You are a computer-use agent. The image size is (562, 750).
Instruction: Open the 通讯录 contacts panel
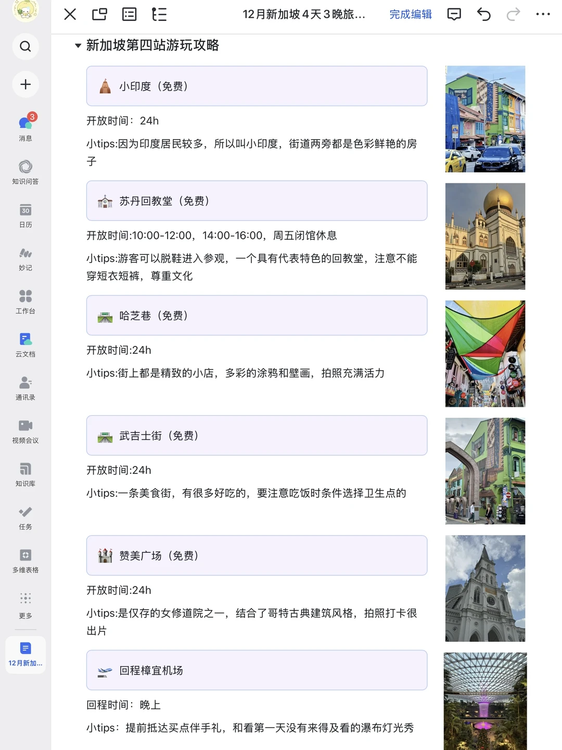click(25, 388)
